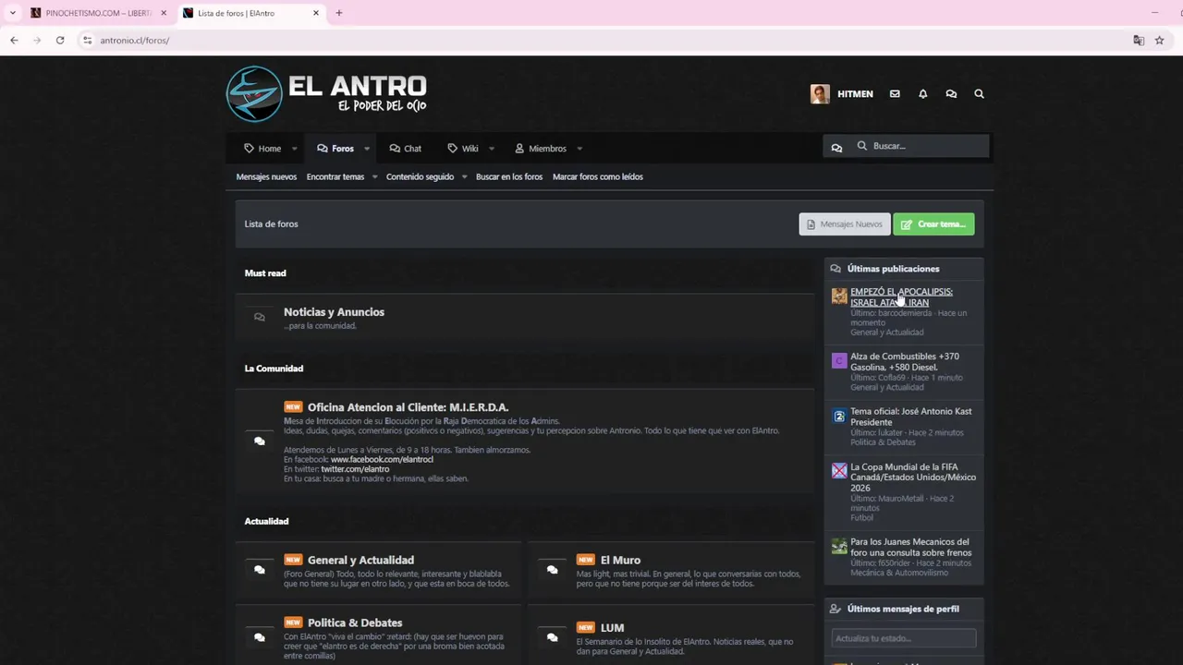Click the General y Actualidad bubble icon
Screen dimensions: 1183x665
[260, 570]
